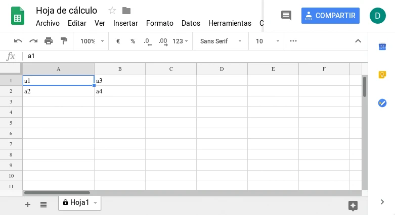Open Google Keep side panel

pos(382,75)
